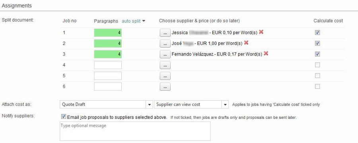This screenshot has height=143, width=358.
Task: Click paragraphs input for job 4
Action: coord(108,65)
